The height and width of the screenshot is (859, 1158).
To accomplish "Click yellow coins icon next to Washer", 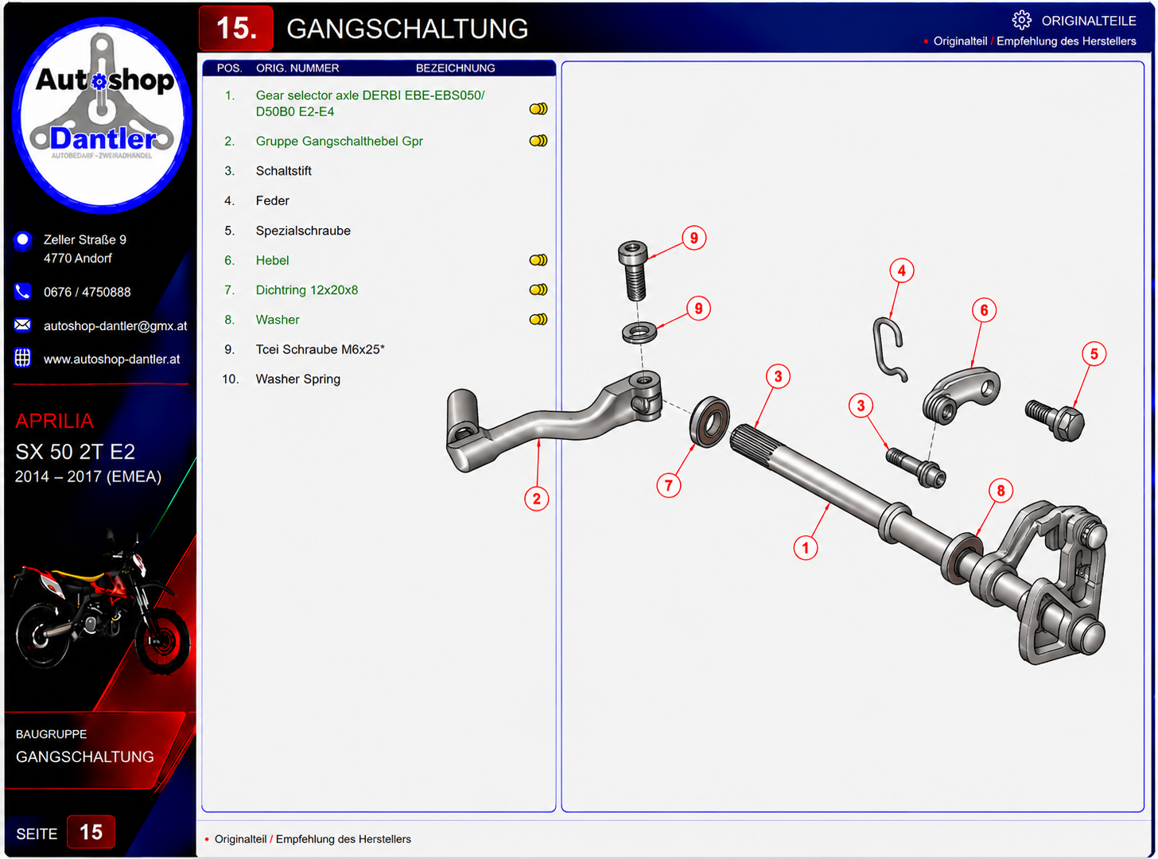I will [x=538, y=320].
